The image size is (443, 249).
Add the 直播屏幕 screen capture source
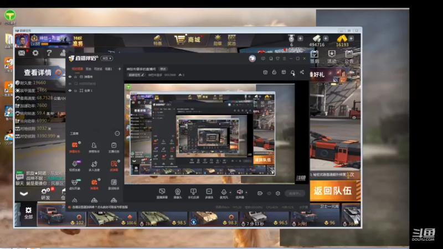pyautogui.click(x=162, y=193)
